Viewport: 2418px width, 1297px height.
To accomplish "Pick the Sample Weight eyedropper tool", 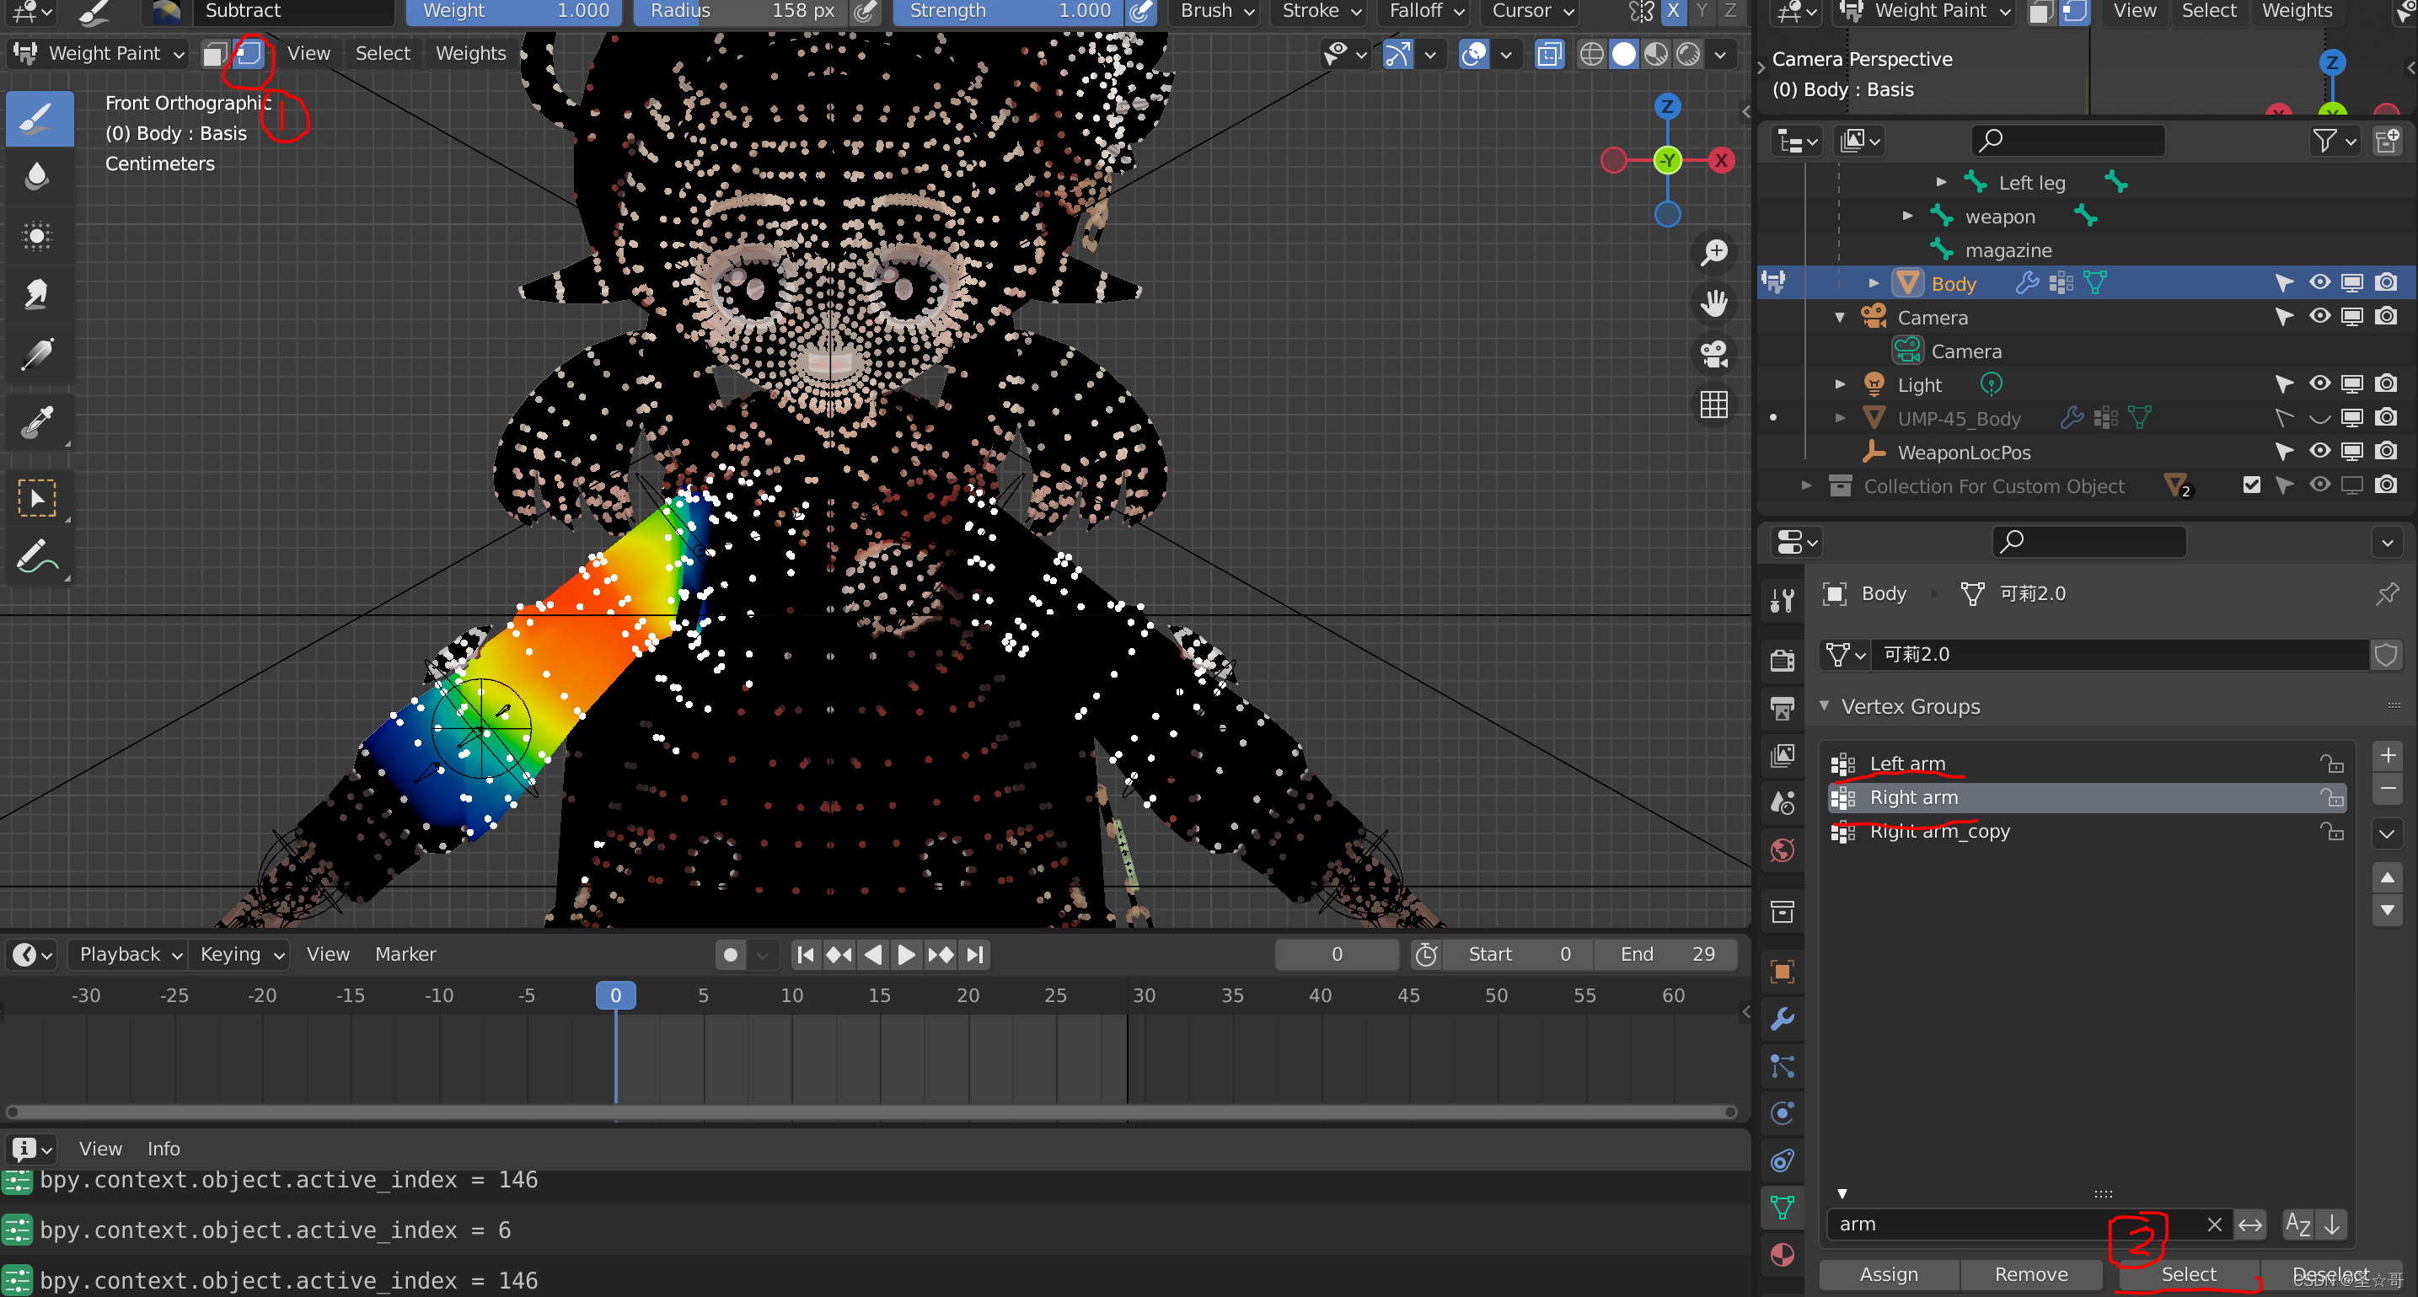I will (38, 422).
